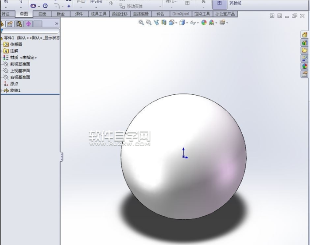Click the sphere model in viewport
This screenshot has height=245, width=310.
tap(183, 156)
